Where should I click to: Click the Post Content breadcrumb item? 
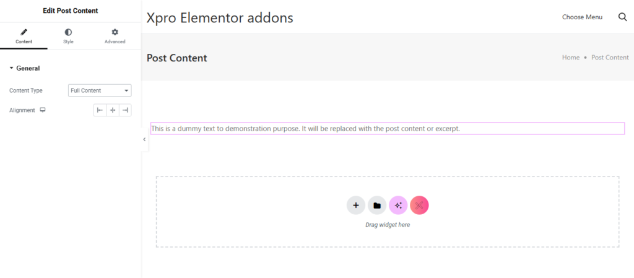[x=610, y=58]
